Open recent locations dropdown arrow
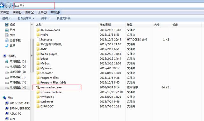This screenshot has height=121, width=204. click(x=12, y=6)
